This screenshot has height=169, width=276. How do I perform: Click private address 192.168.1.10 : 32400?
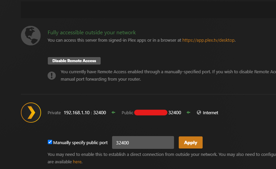point(85,113)
